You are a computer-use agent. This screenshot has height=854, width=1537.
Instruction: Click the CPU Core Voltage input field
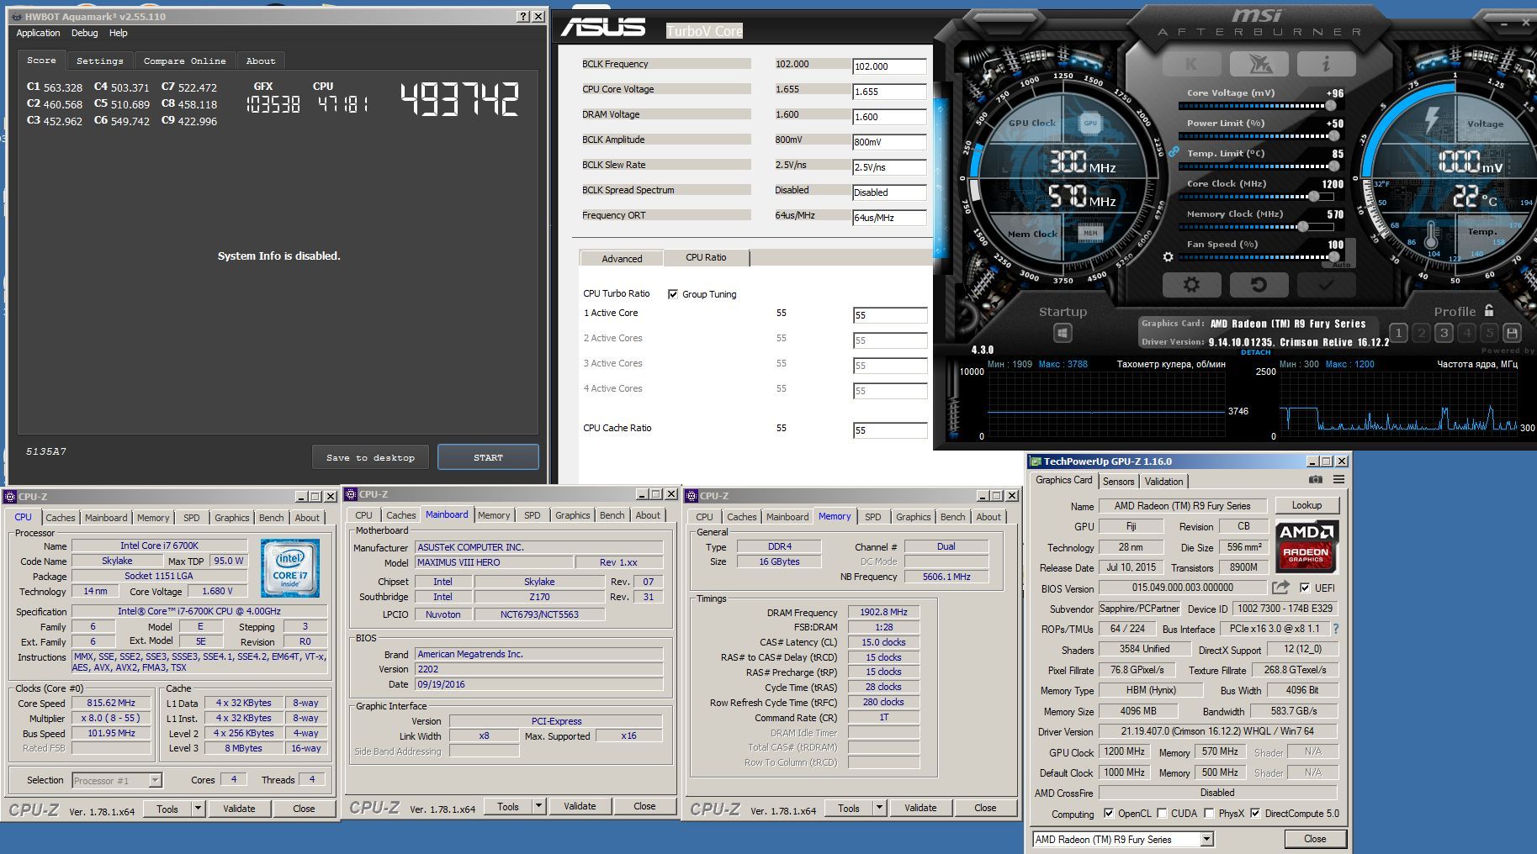point(889,92)
